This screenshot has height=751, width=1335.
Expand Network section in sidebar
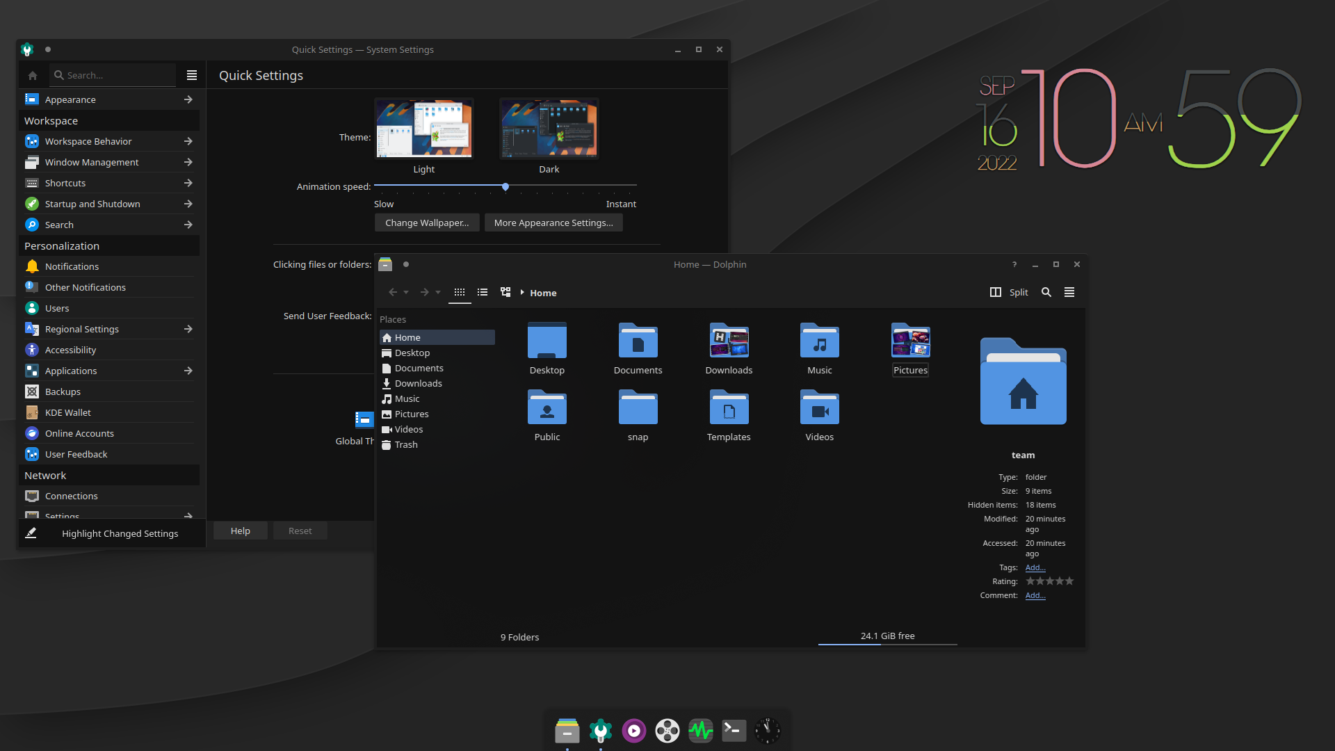(45, 474)
